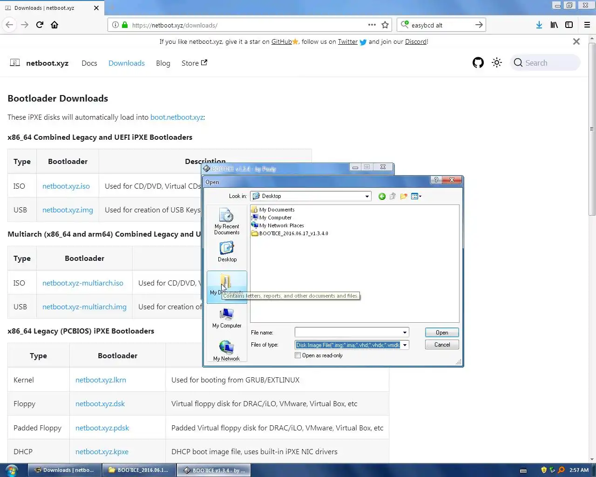
Task: Open the GitHub link in banner
Action: [282, 41]
